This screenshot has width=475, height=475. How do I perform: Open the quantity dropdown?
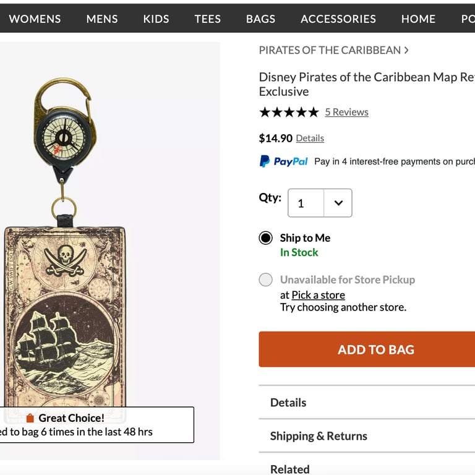pos(320,203)
